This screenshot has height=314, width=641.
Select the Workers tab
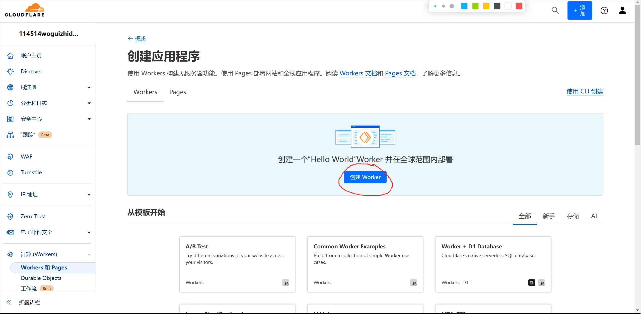(145, 92)
